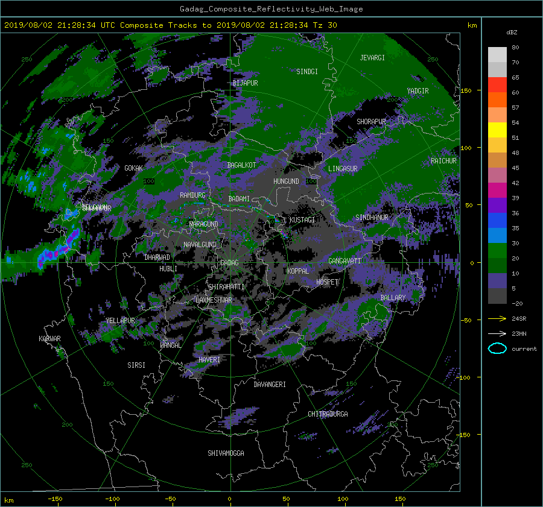Click the BAGALKOT city label
543x507 pixels.
[241, 165]
